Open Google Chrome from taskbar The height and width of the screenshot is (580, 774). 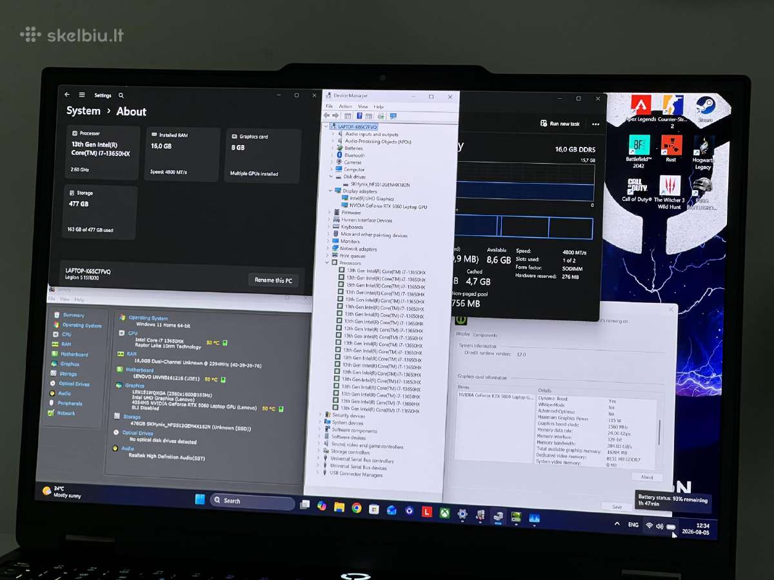click(356, 508)
